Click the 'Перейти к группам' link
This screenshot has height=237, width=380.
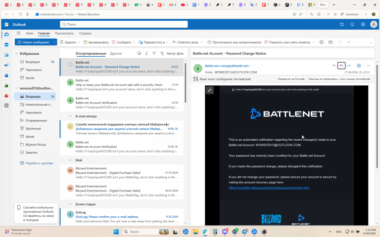(x=36, y=163)
